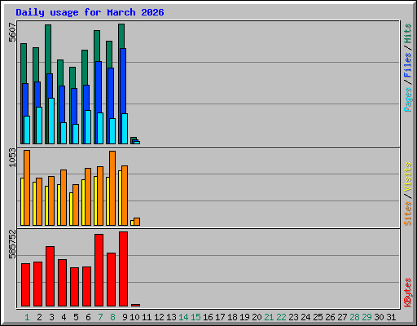Screen dimensions: 417x326
Task: Click the red KBytes bar for day 3
Action: point(50,276)
